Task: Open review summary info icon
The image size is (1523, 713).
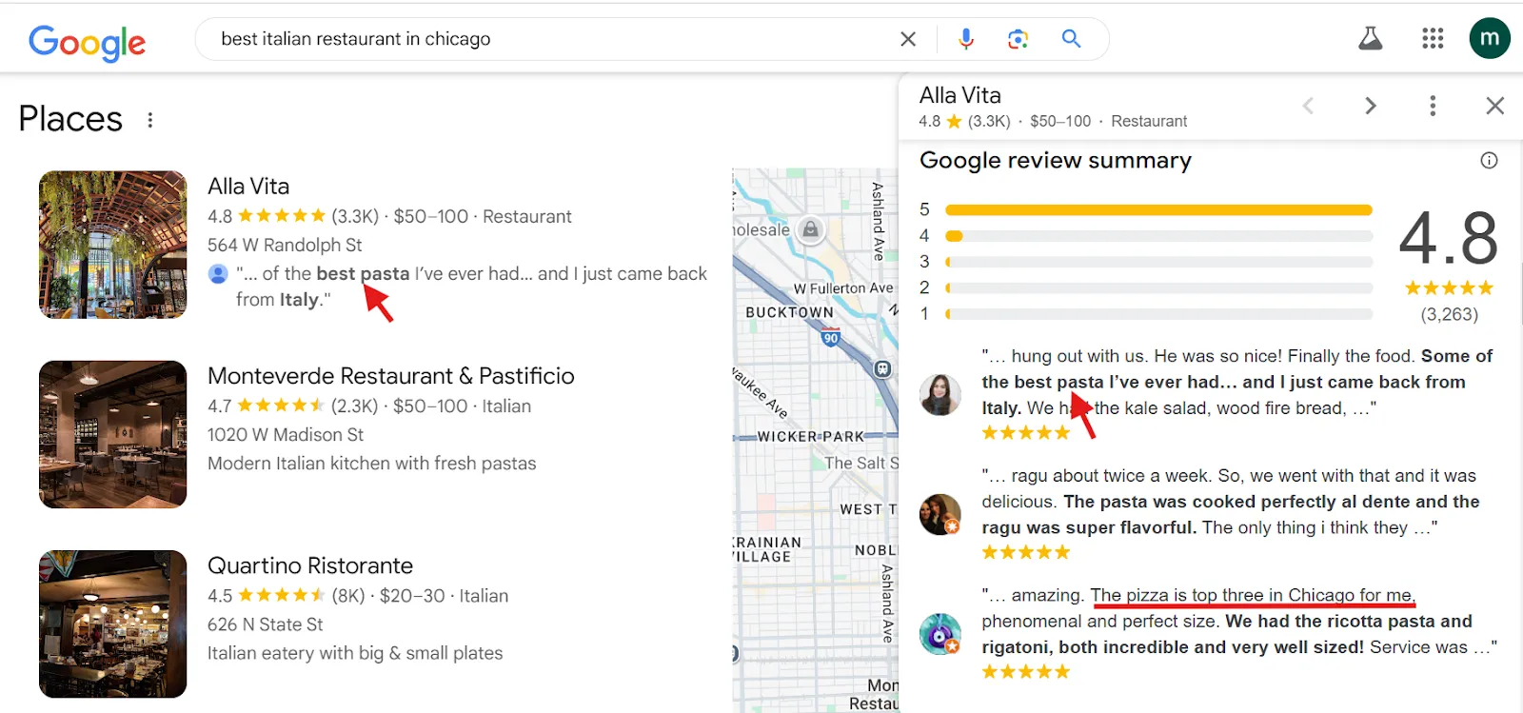Action: (1489, 161)
